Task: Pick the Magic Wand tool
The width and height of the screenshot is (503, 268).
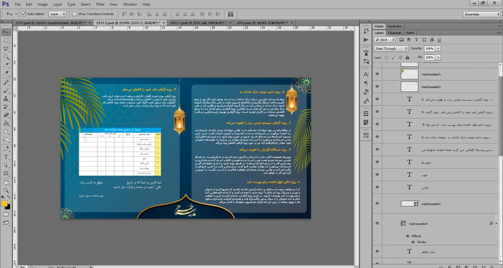Action: coord(6,57)
